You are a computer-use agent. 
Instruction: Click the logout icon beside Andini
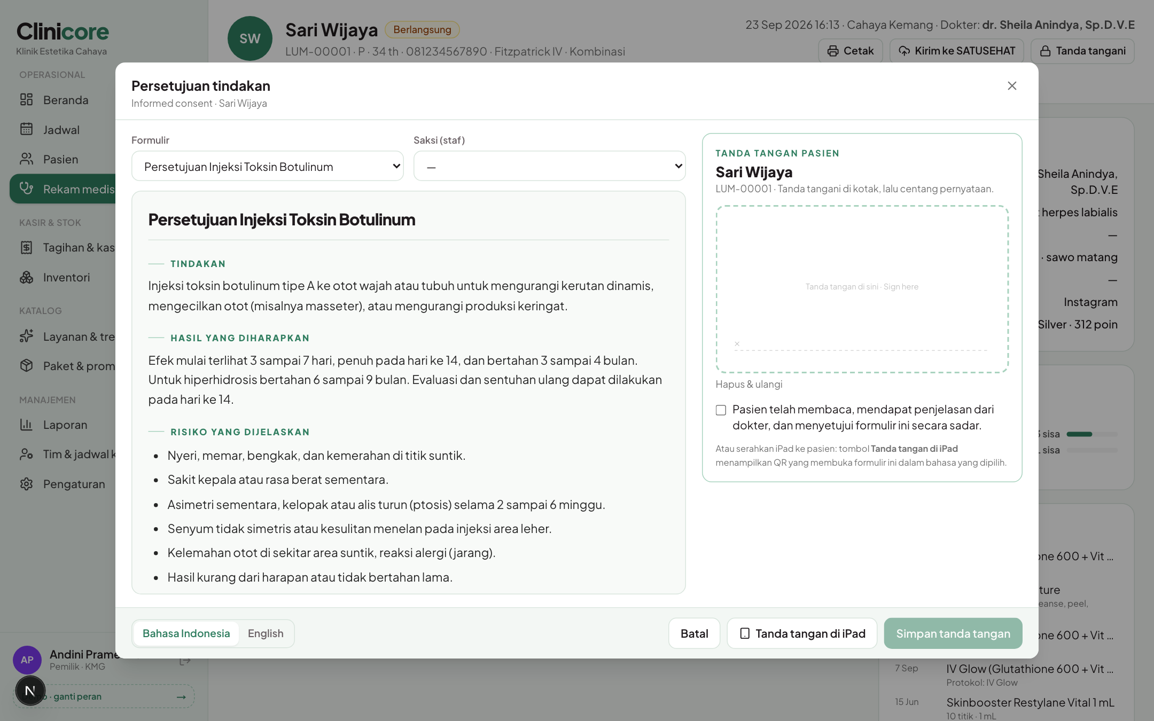tap(185, 661)
